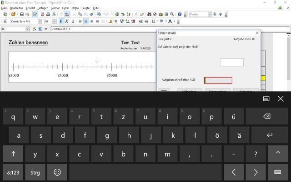Screen dimensions: 291x182
Task: Open Page Preview icon
Action: tap(54, 14)
